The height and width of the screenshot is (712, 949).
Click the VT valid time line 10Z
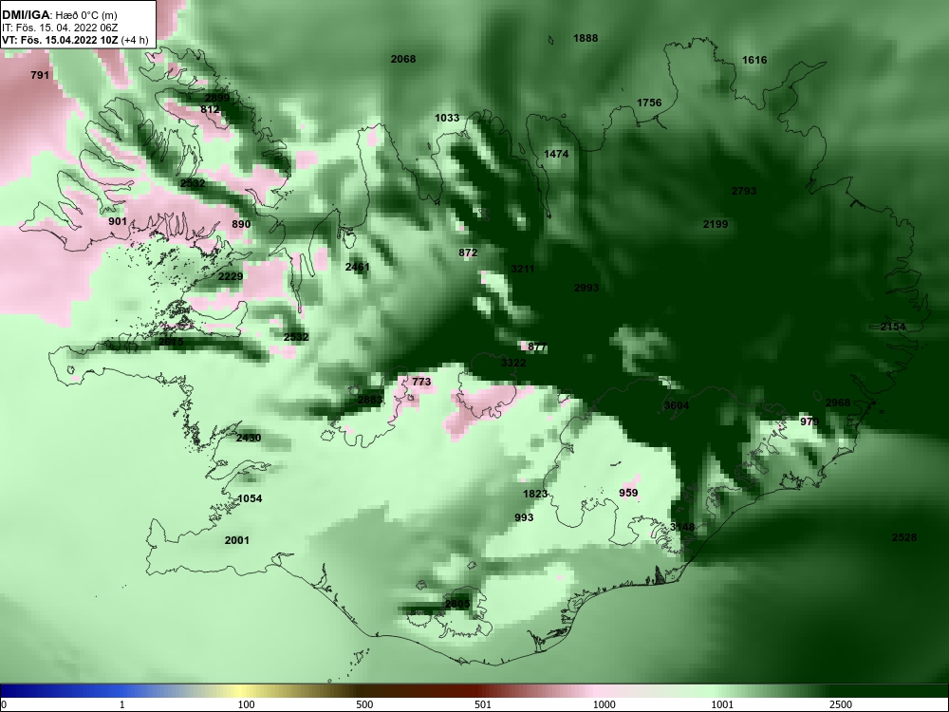point(75,40)
